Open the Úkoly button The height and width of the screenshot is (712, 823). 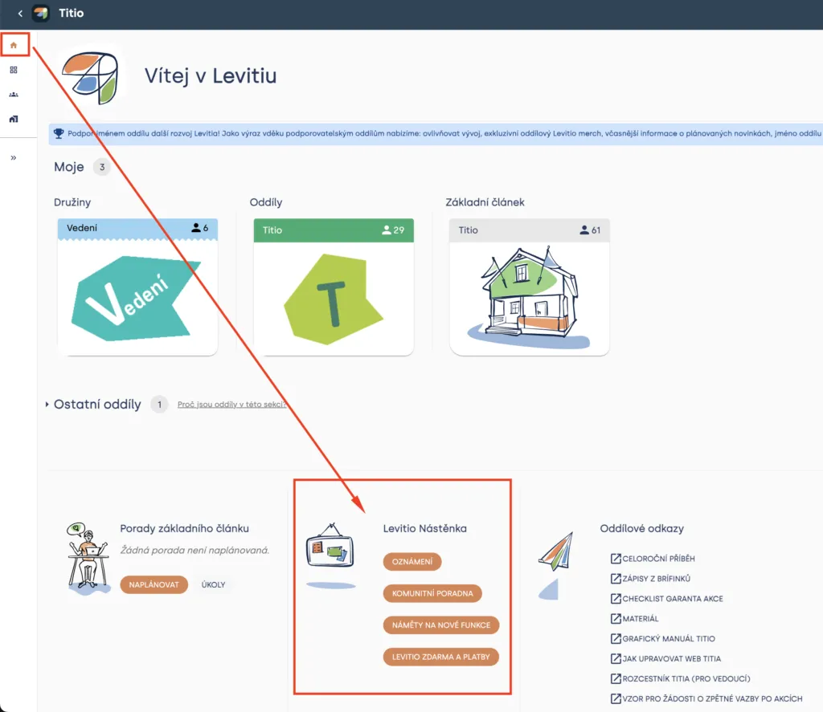click(x=213, y=584)
